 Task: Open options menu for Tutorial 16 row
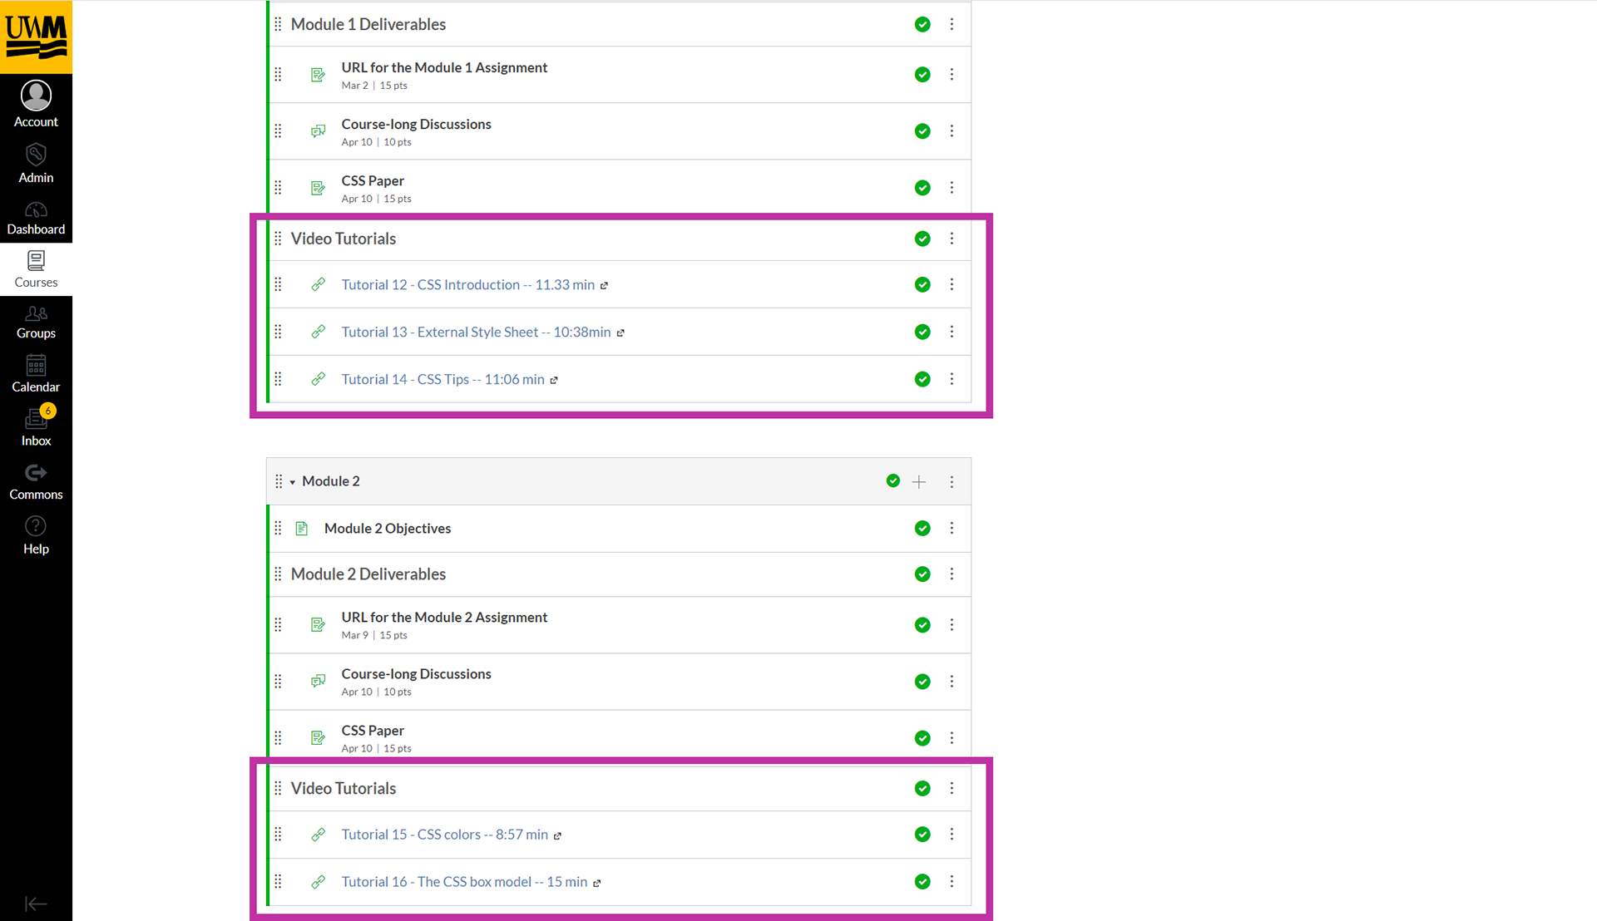click(x=952, y=881)
